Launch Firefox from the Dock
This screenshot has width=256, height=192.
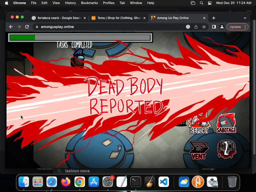point(66,182)
